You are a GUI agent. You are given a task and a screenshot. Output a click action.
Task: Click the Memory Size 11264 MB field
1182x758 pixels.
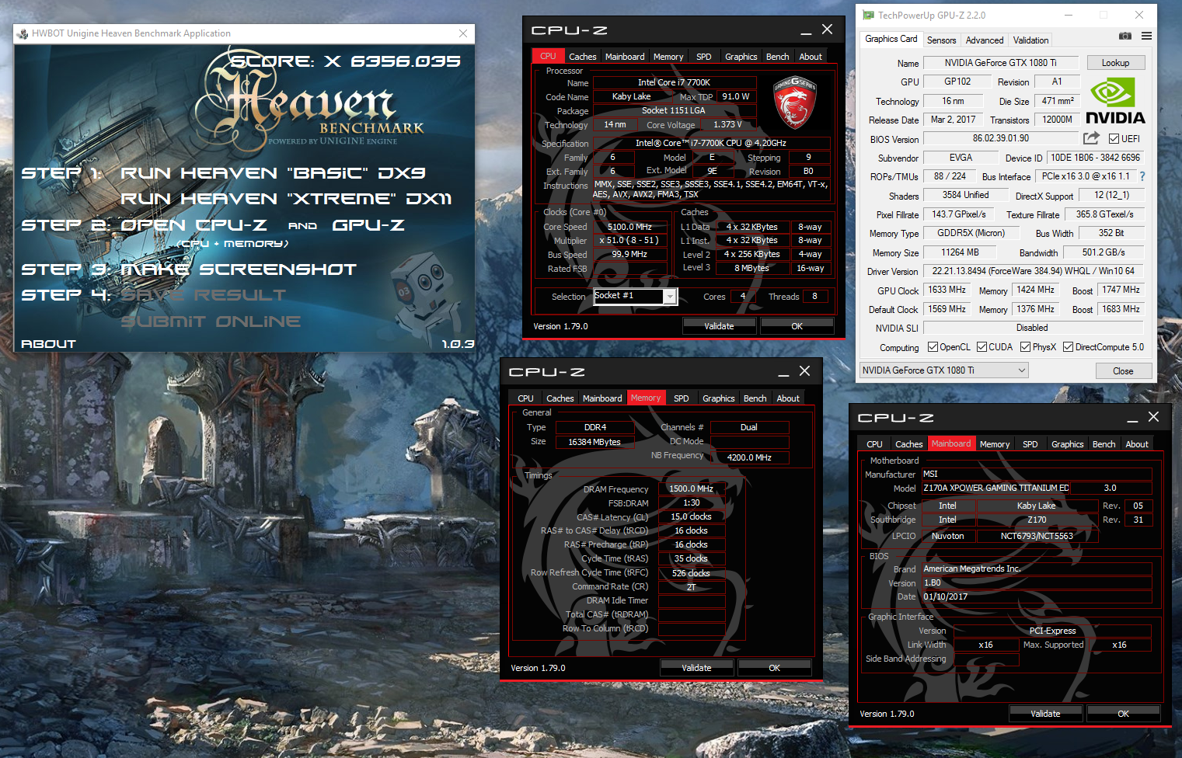coord(960,252)
